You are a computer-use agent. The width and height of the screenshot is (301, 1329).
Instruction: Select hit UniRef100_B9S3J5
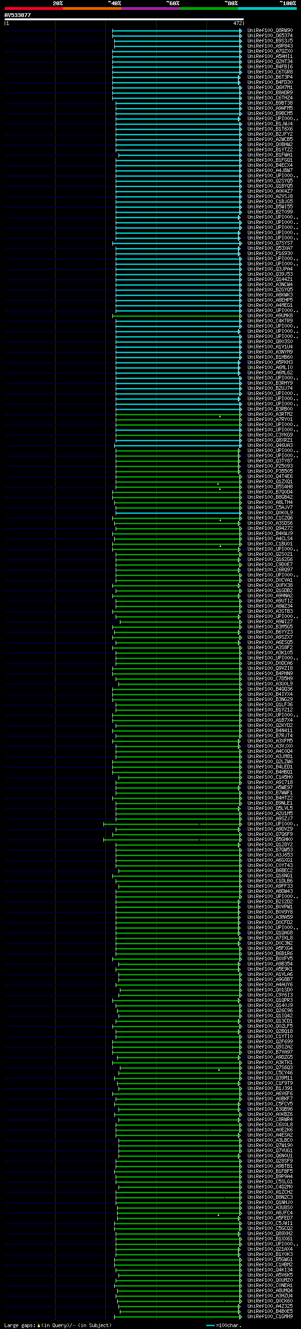[x=269, y=41]
